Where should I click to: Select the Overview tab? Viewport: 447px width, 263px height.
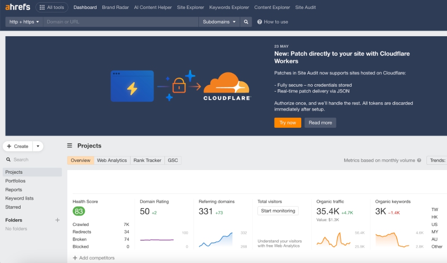[80, 160]
